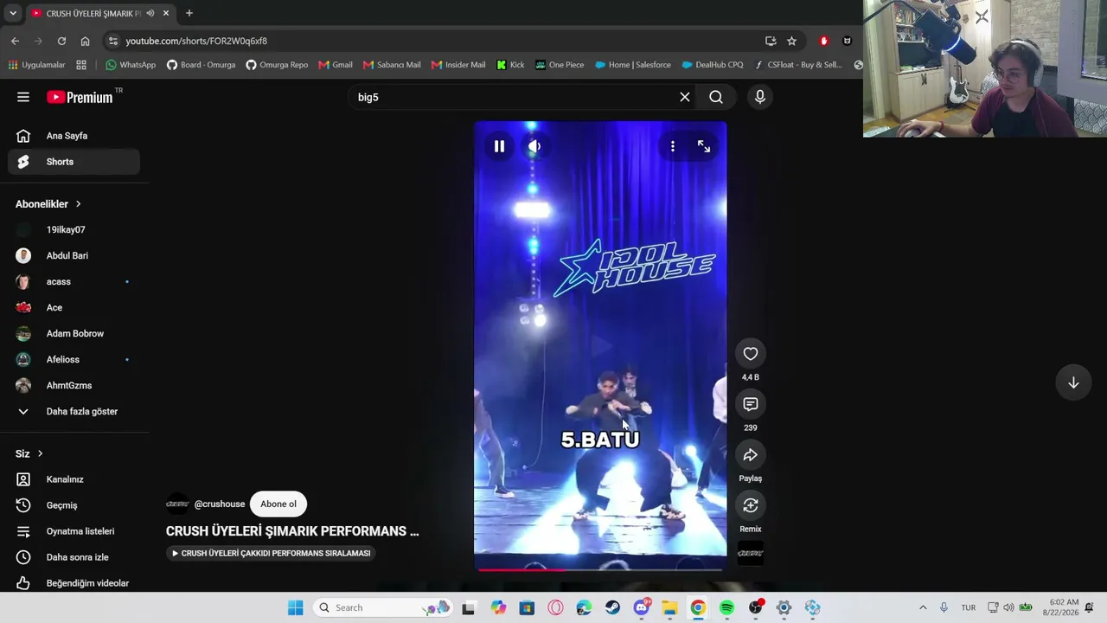This screenshot has width=1107, height=623.
Task: Mute the tab via its speaker icon
Action: tap(150, 13)
